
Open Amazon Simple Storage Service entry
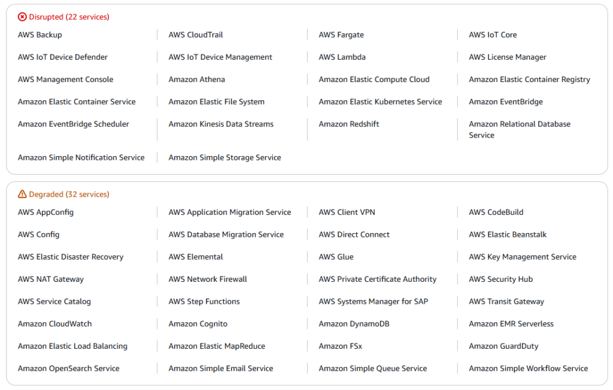click(x=224, y=158)
